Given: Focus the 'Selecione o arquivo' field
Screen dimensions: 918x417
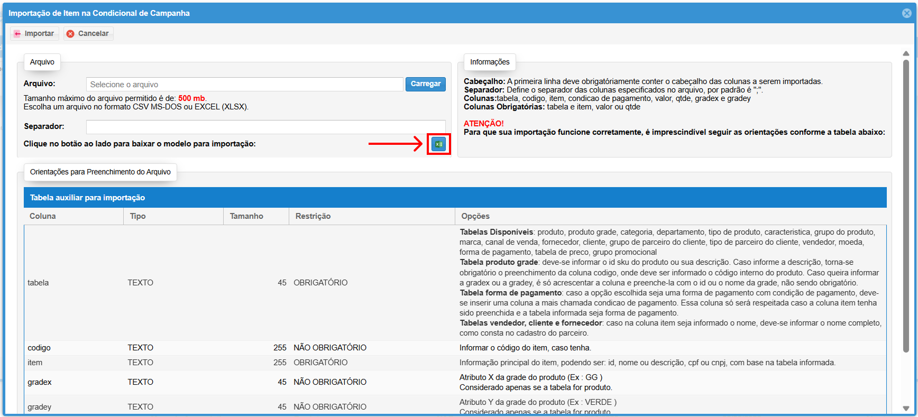Looking at the screenshot, I should 244,85.
